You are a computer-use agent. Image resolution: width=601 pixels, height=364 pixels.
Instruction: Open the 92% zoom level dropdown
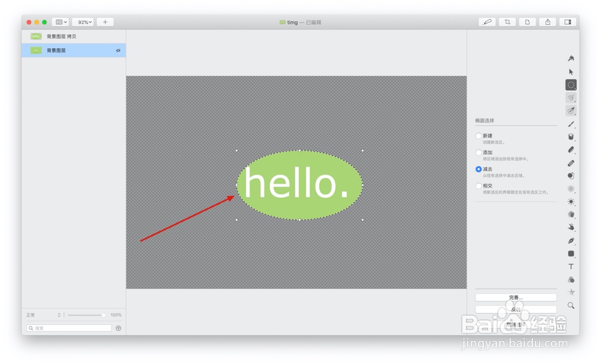pyautogui.click(x=83, y=22)
